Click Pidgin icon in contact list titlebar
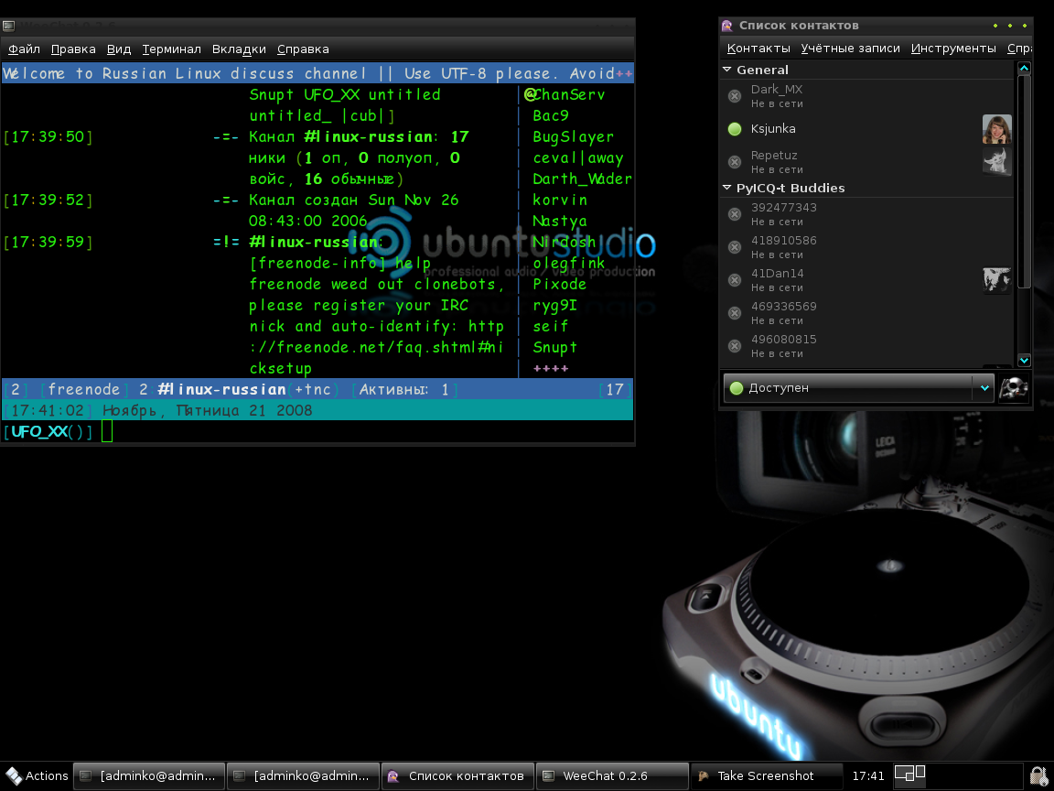This screenshot has width=1054, height=791. pyautogui.click(x=726, y=26)
